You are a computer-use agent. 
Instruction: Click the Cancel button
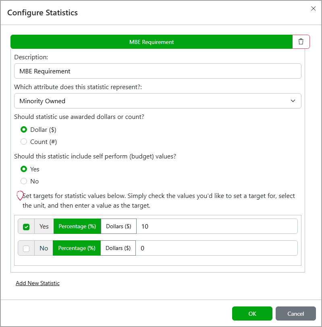296,313
